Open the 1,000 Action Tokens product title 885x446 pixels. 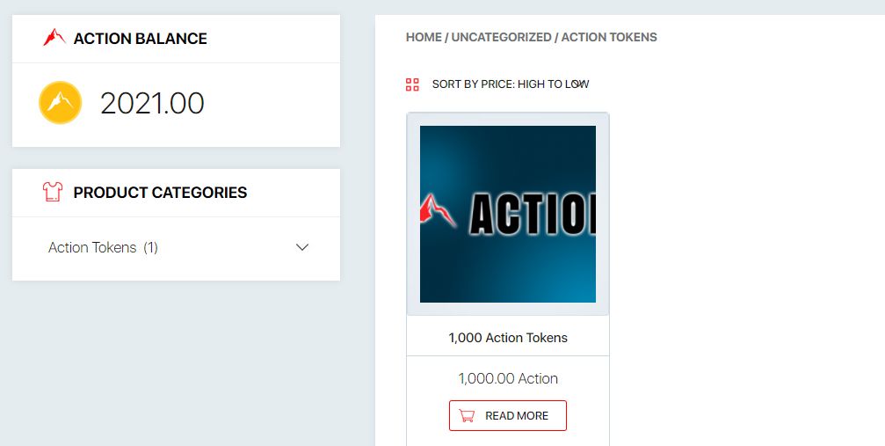[508, 338]
